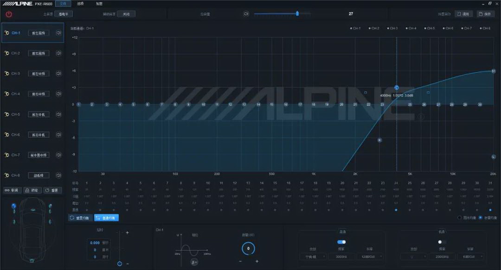This screenshot has height=270, width=501.
Task: Increase delay with plus sign
Action: click(127, 232)
